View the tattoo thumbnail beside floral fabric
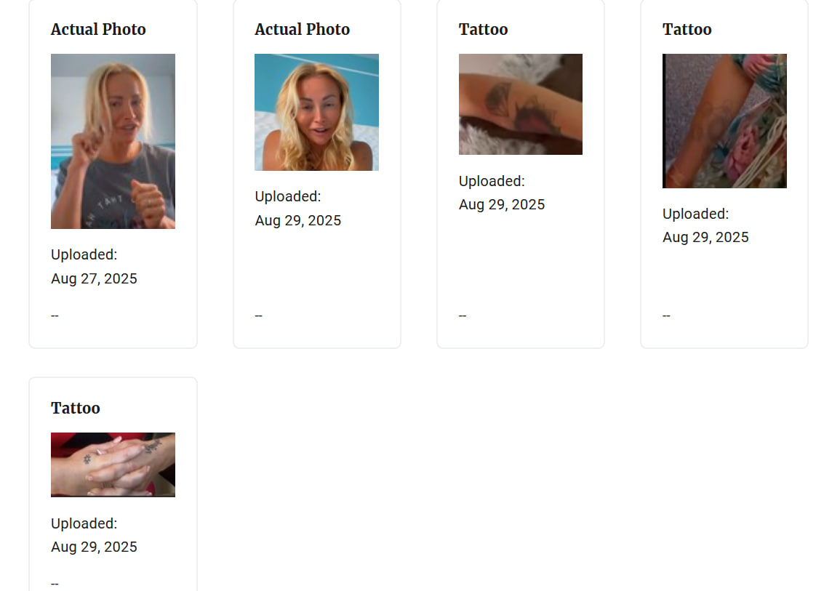 [x=724, y=121]
